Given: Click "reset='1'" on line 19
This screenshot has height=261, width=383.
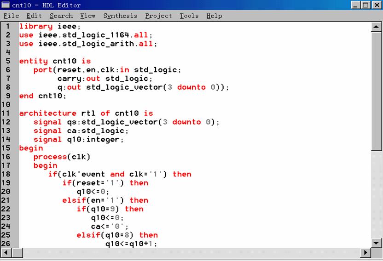Looking at the screenshot, I should coord(98,183).
